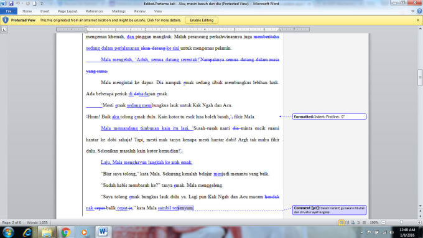The height and width of the screenshot is (238, 423).
Task: Click the inserted text 'sedang dalam perjalanan'
Action: pyautogui.click(x=113, y=49)
